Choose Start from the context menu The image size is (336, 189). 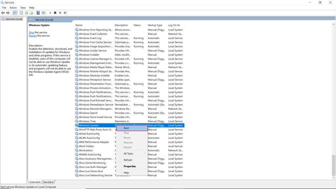coord(132,128)
